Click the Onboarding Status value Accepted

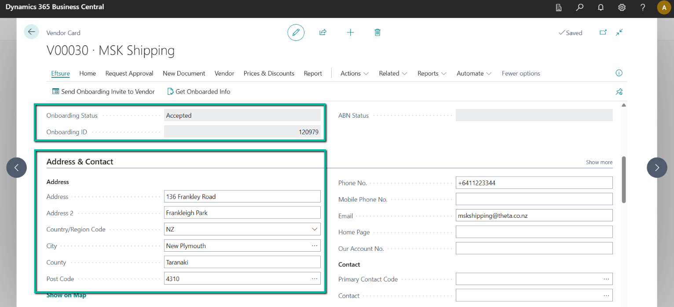242,116
